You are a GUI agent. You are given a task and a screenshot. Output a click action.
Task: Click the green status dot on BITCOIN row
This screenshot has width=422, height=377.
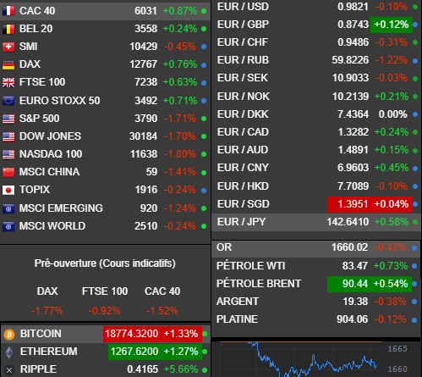(x=205, y=334)
